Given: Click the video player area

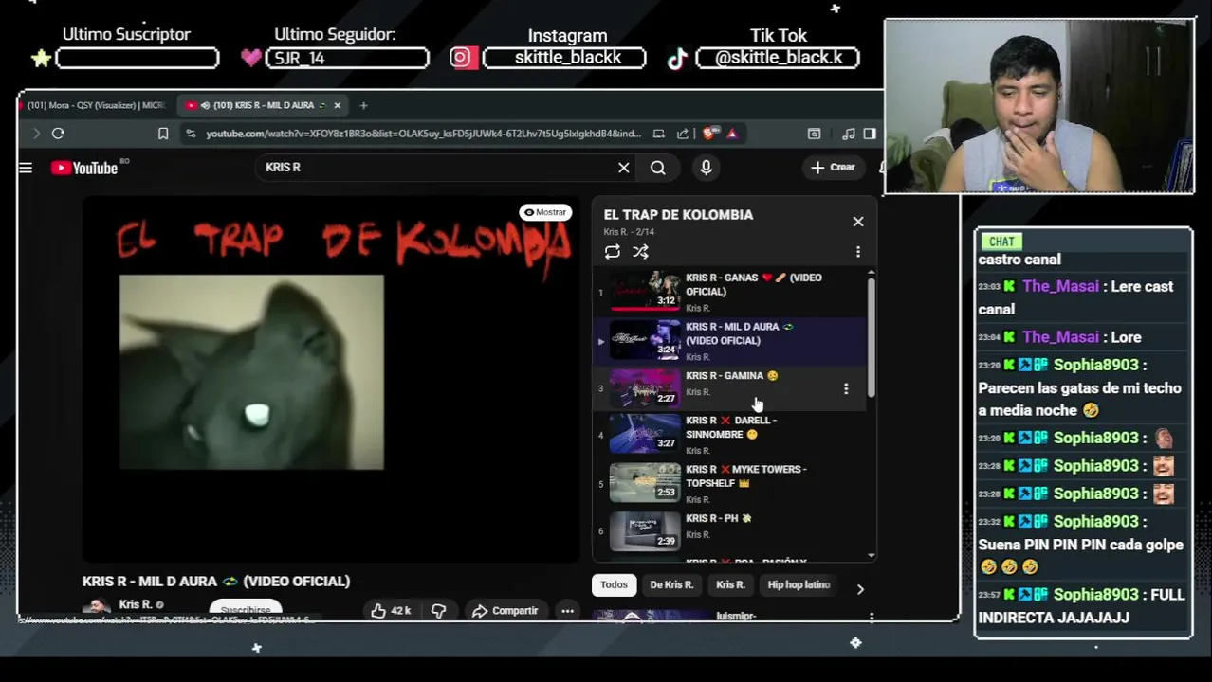Looking at the screenshot, I should point(331,380).
